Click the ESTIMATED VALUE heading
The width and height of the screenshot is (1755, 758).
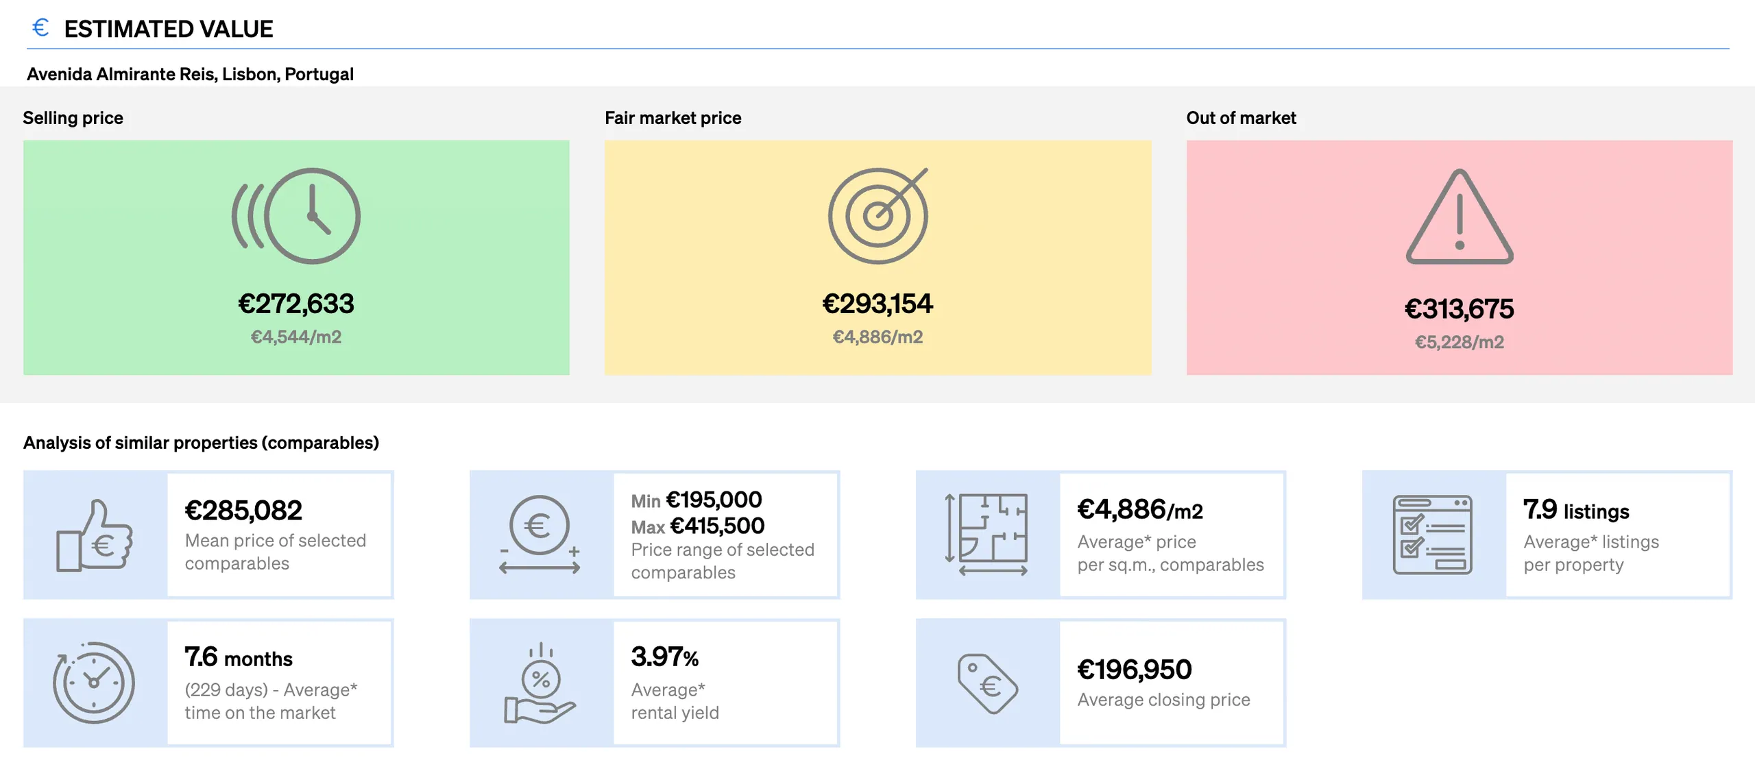click(169, 29)
